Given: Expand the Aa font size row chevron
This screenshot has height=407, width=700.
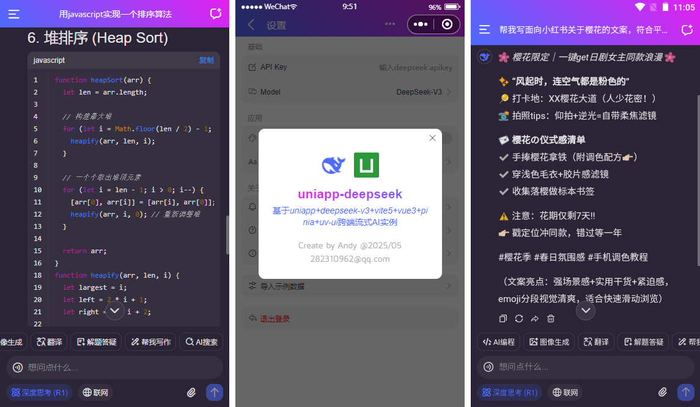Looking at the screenshot, I should [448, 162].
